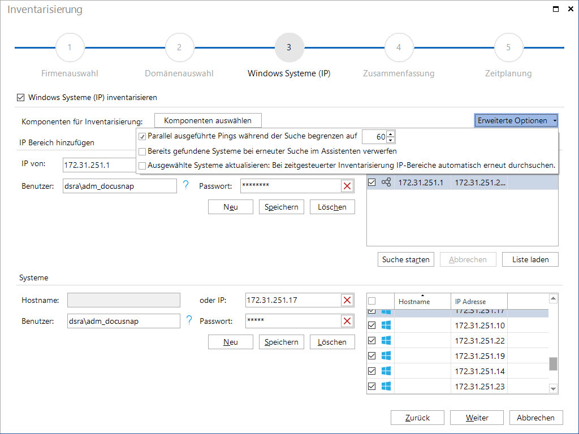Click Windows logo icon in the 172.31.251.22 row
579x434 pixels.
pos(386,340)
